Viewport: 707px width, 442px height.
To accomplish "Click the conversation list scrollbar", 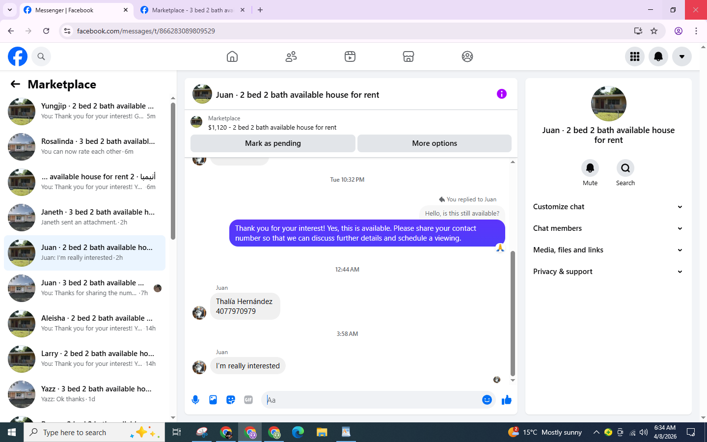I will 173,171.
